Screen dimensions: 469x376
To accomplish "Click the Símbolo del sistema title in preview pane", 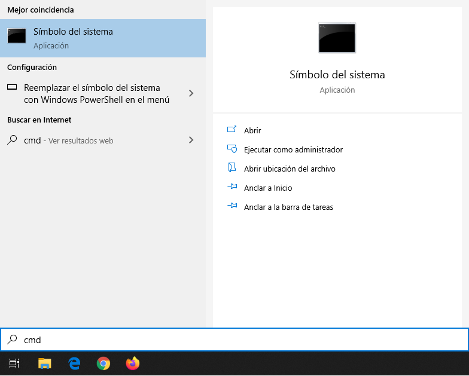I will click(337, 75).
